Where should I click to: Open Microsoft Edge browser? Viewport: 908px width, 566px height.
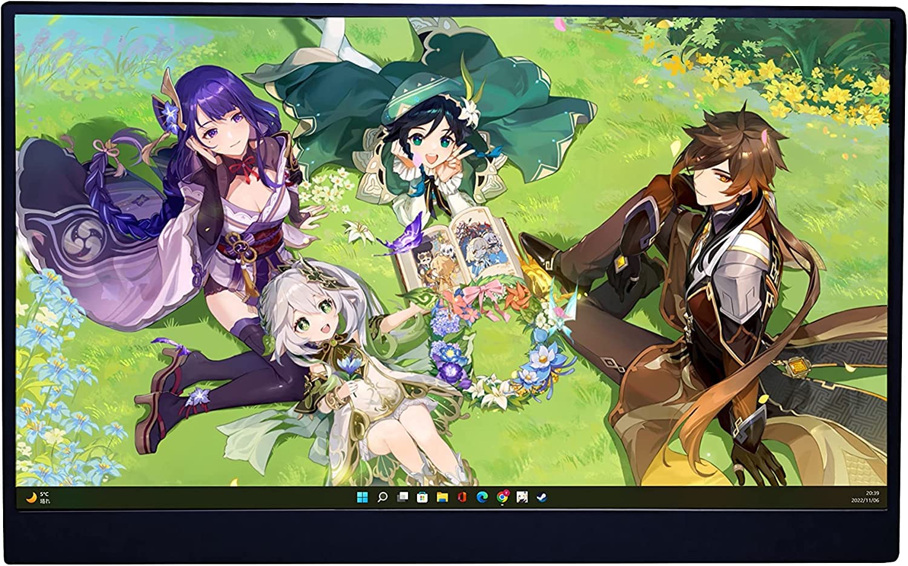(x=482, y=498)
